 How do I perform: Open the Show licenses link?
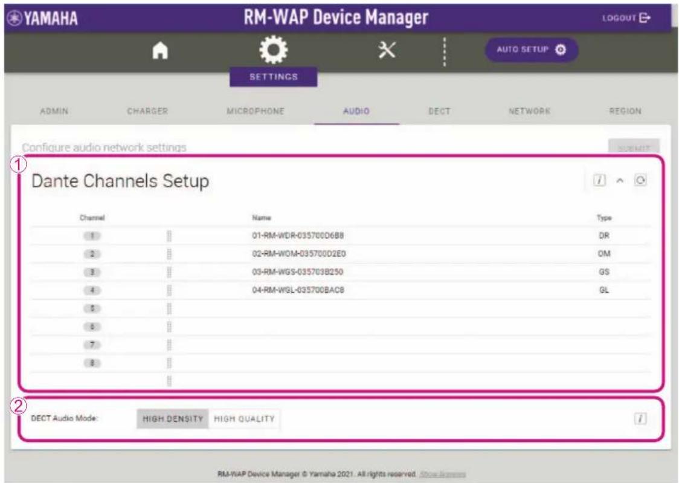point(443,475)
